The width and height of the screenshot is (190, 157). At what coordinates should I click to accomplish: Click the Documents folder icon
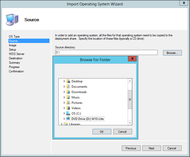[68, 86]
